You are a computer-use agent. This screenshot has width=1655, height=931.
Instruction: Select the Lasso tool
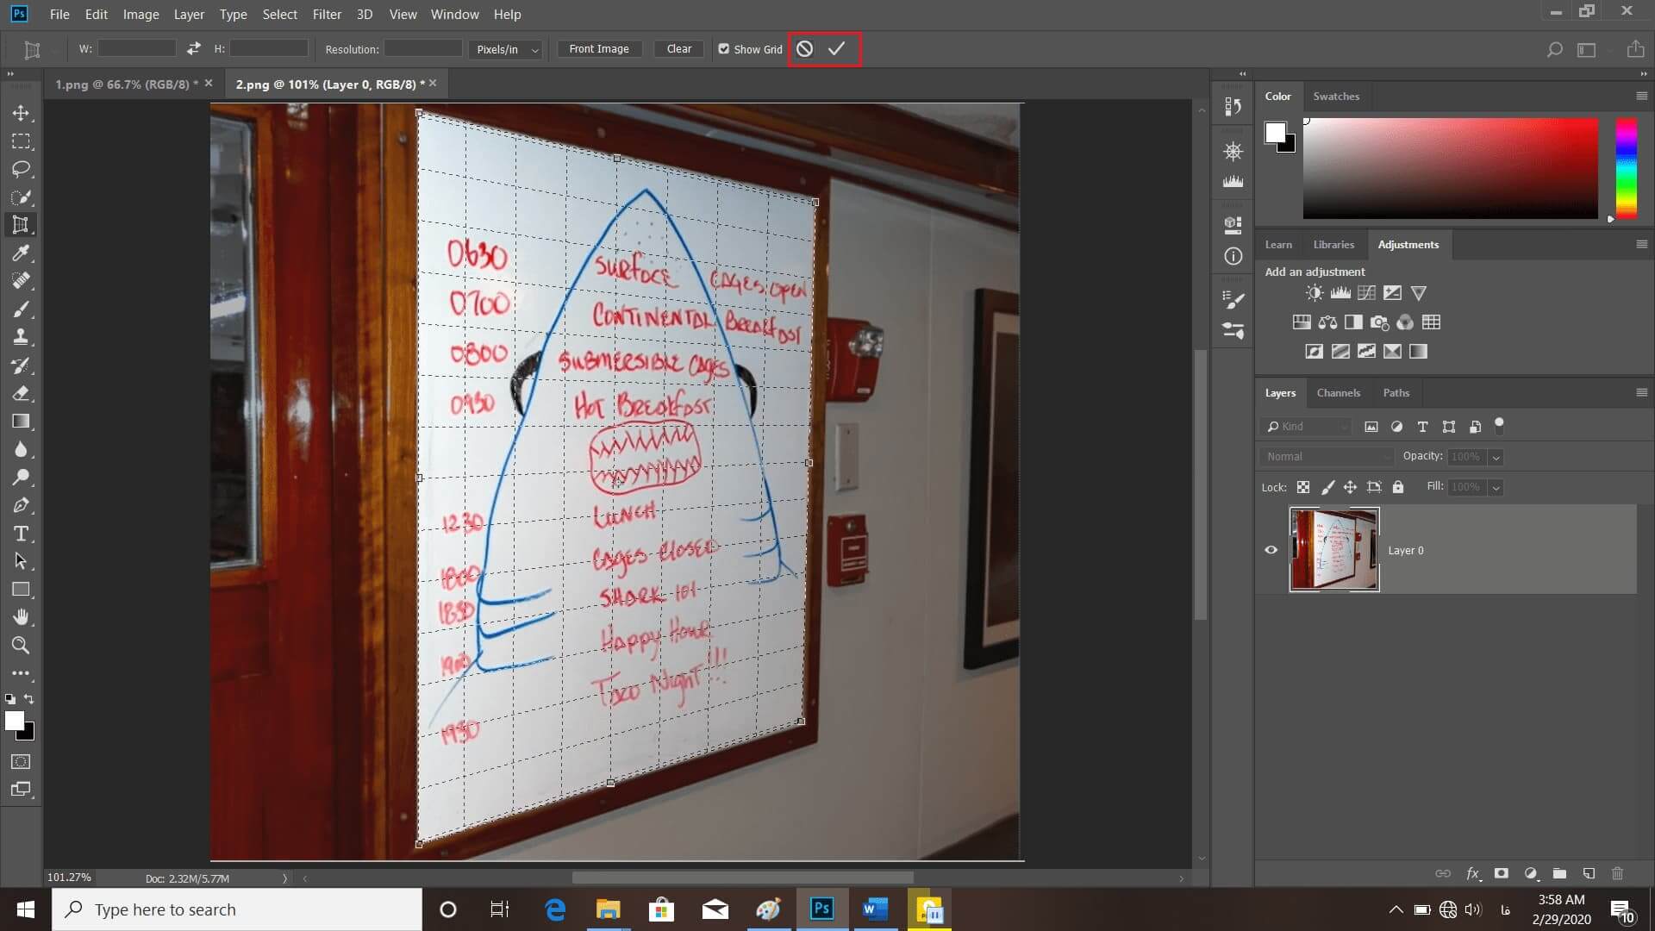21,169
